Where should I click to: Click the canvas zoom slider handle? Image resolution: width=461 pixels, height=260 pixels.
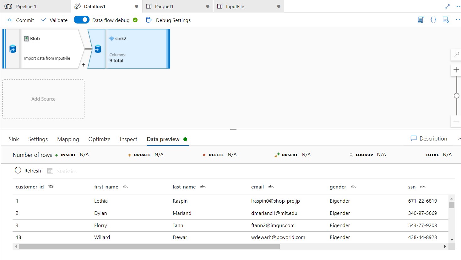point(457,96)
